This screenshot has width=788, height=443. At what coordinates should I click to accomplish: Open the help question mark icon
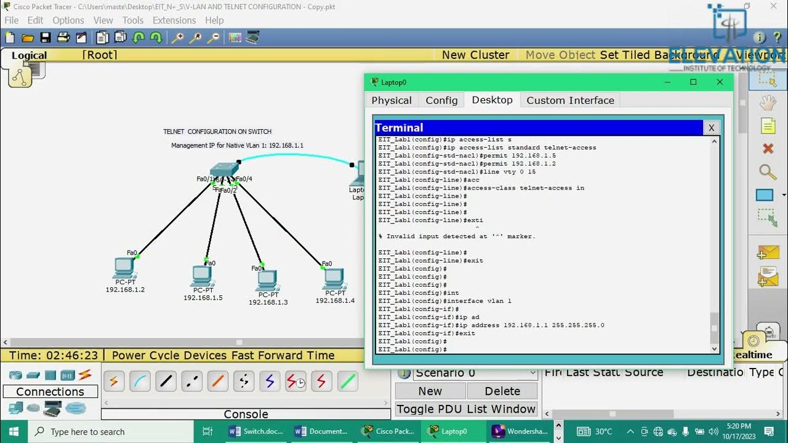pyautogui.click(x=776, y=38)
